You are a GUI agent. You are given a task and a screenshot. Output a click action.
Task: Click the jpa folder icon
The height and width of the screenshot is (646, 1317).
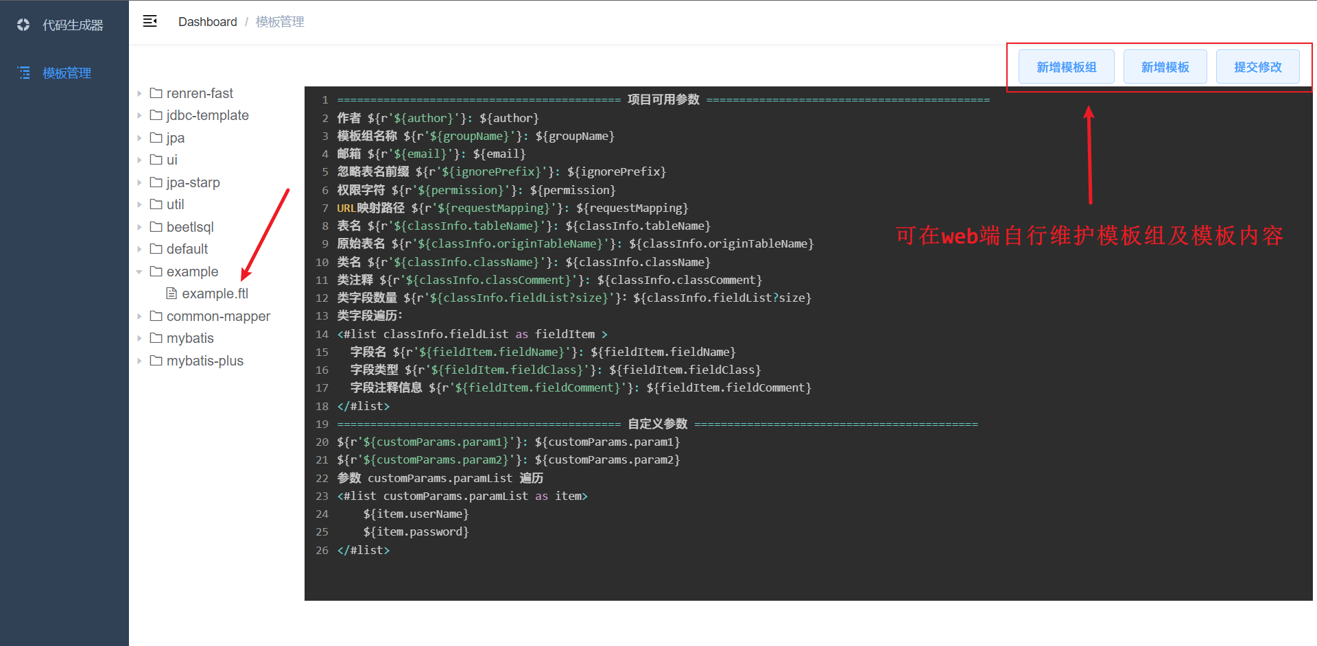(156, 137)
